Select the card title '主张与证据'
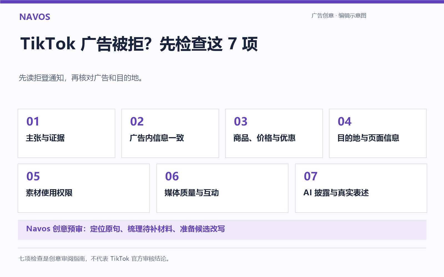The height and width of the screenshot is (277, 444). [45, 138]
